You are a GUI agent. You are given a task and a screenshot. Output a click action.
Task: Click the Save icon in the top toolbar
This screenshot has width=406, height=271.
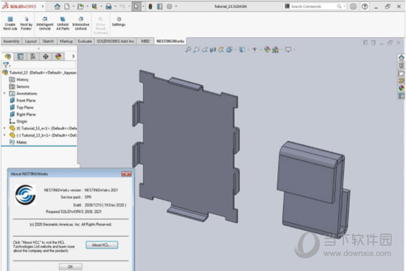coord(95,7)
